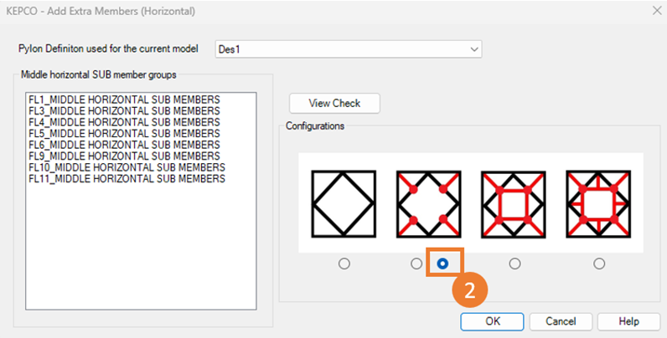667x338 pixels.
Task: Select the fourth configuration radio button
Action: point(598,264)
